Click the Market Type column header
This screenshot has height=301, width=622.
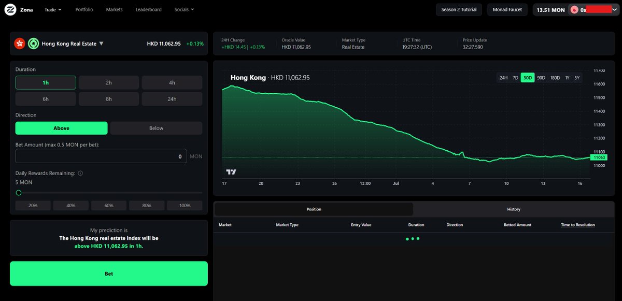click(x=287, y=225)
